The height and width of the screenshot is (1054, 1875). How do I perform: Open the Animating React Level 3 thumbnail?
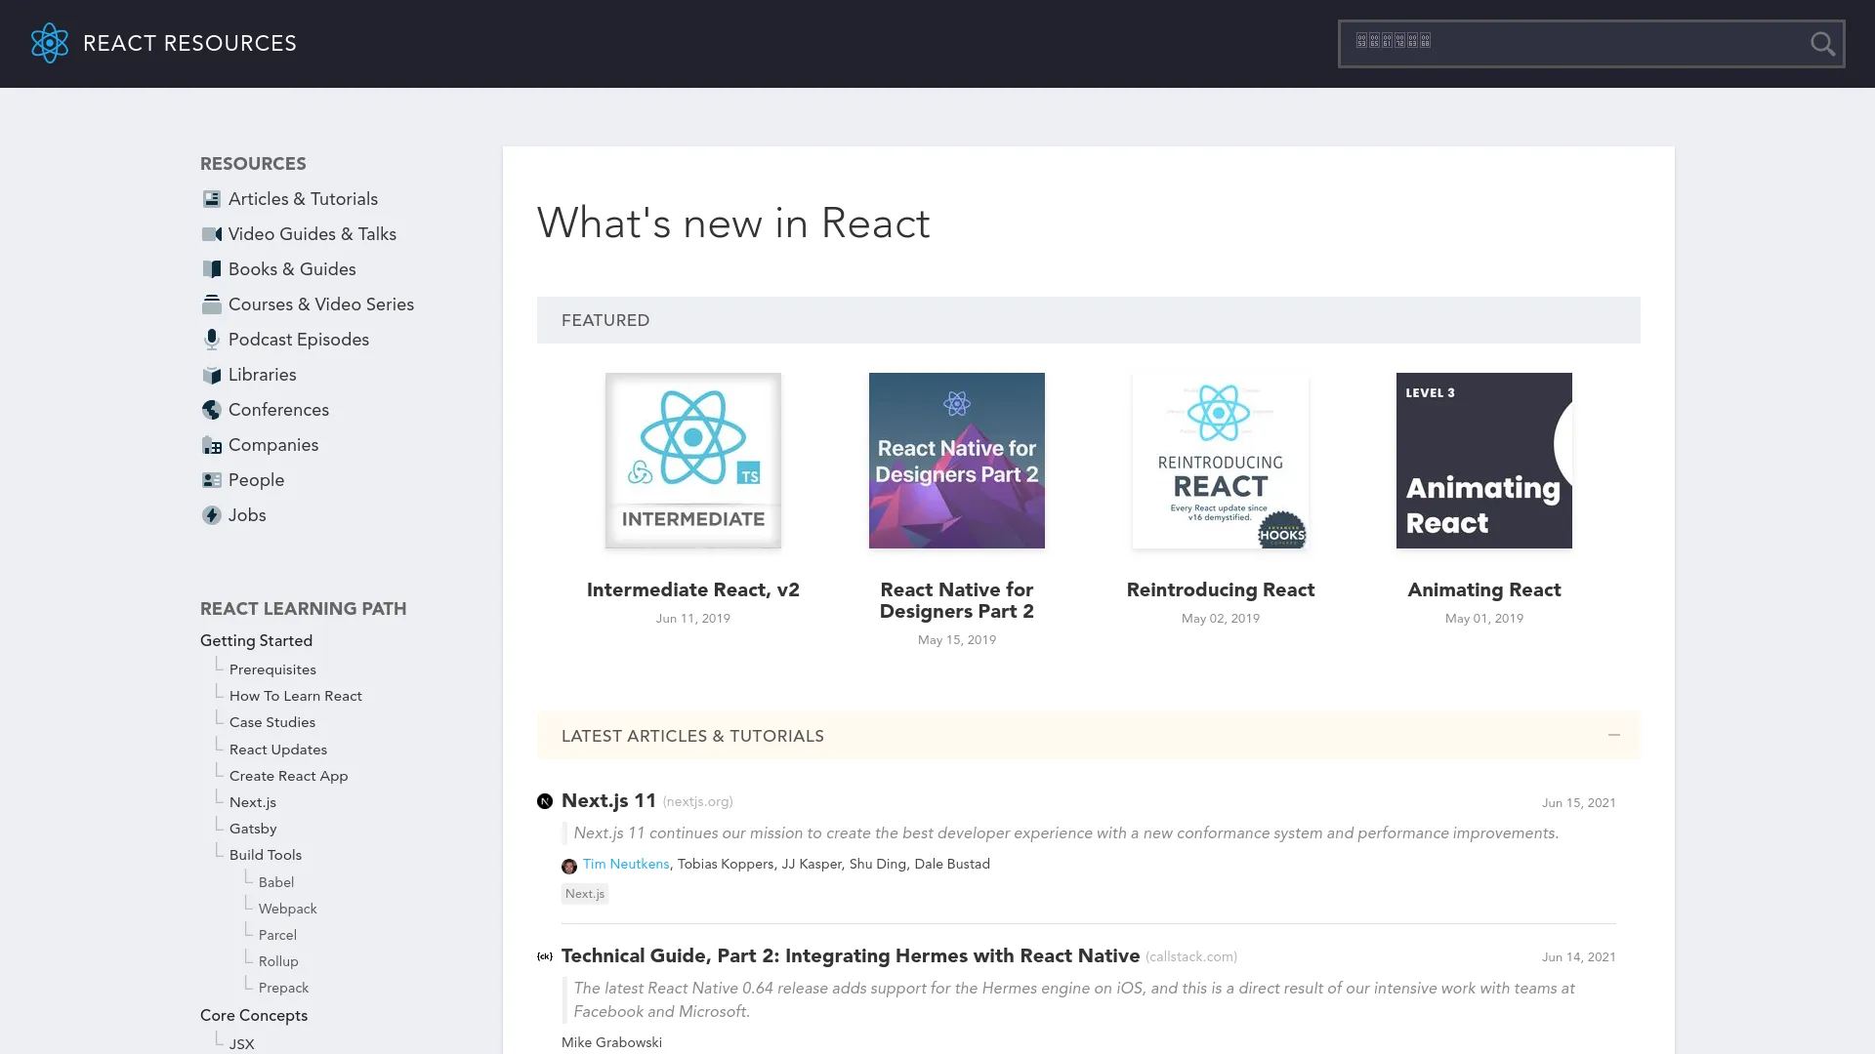(x=1484, y=461)
